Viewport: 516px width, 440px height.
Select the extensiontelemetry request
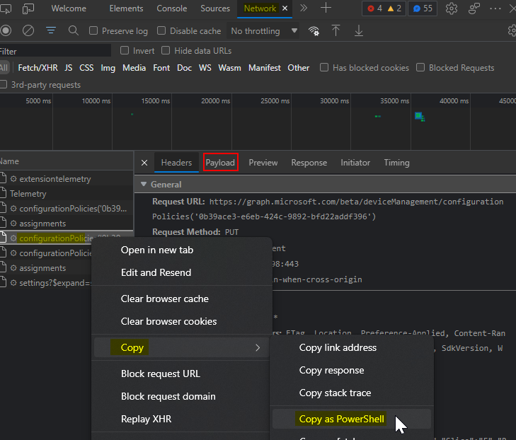pyautogui.click(x=67, y=179)
